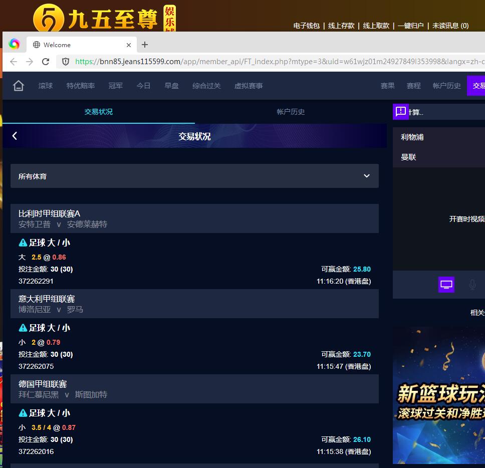Click the 利物浦 team name in right panel
The height and width of the screenshot is (468, 485).
(412, 137)
